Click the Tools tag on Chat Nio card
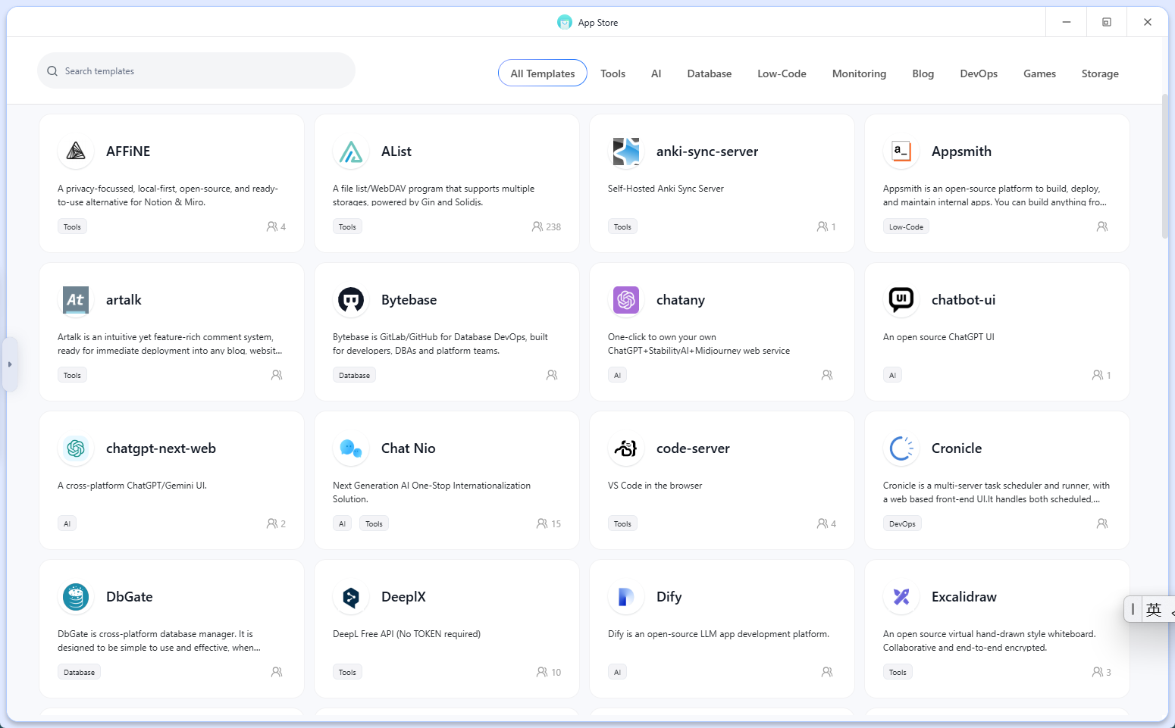This screenshot has height=728, width=1175. pos(374,523)
